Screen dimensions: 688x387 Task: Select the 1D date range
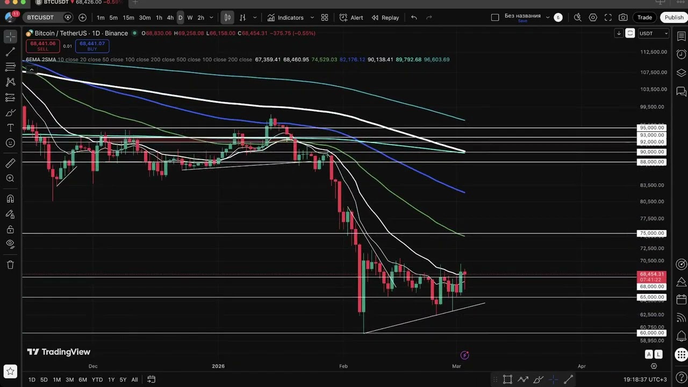(32, 379)
